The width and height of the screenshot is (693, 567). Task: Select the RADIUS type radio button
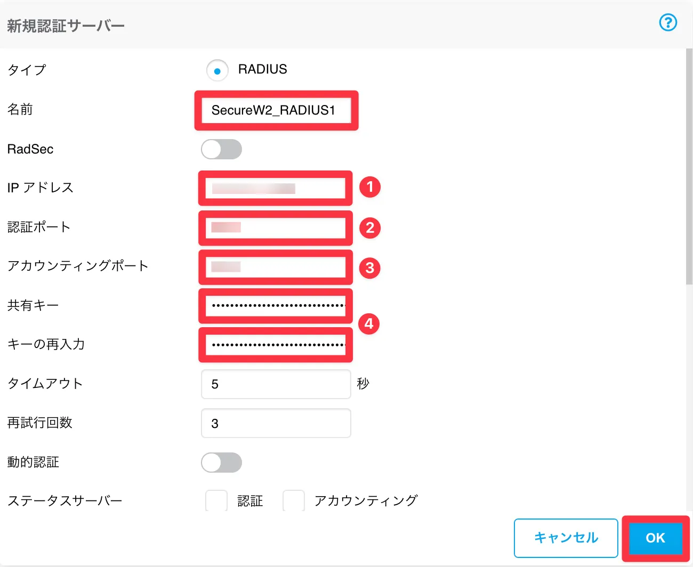tap(217, 70)
